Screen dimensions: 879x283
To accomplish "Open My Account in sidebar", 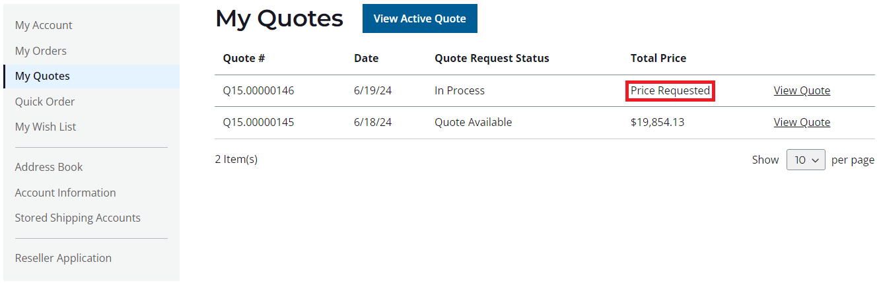I will [44, 25].
